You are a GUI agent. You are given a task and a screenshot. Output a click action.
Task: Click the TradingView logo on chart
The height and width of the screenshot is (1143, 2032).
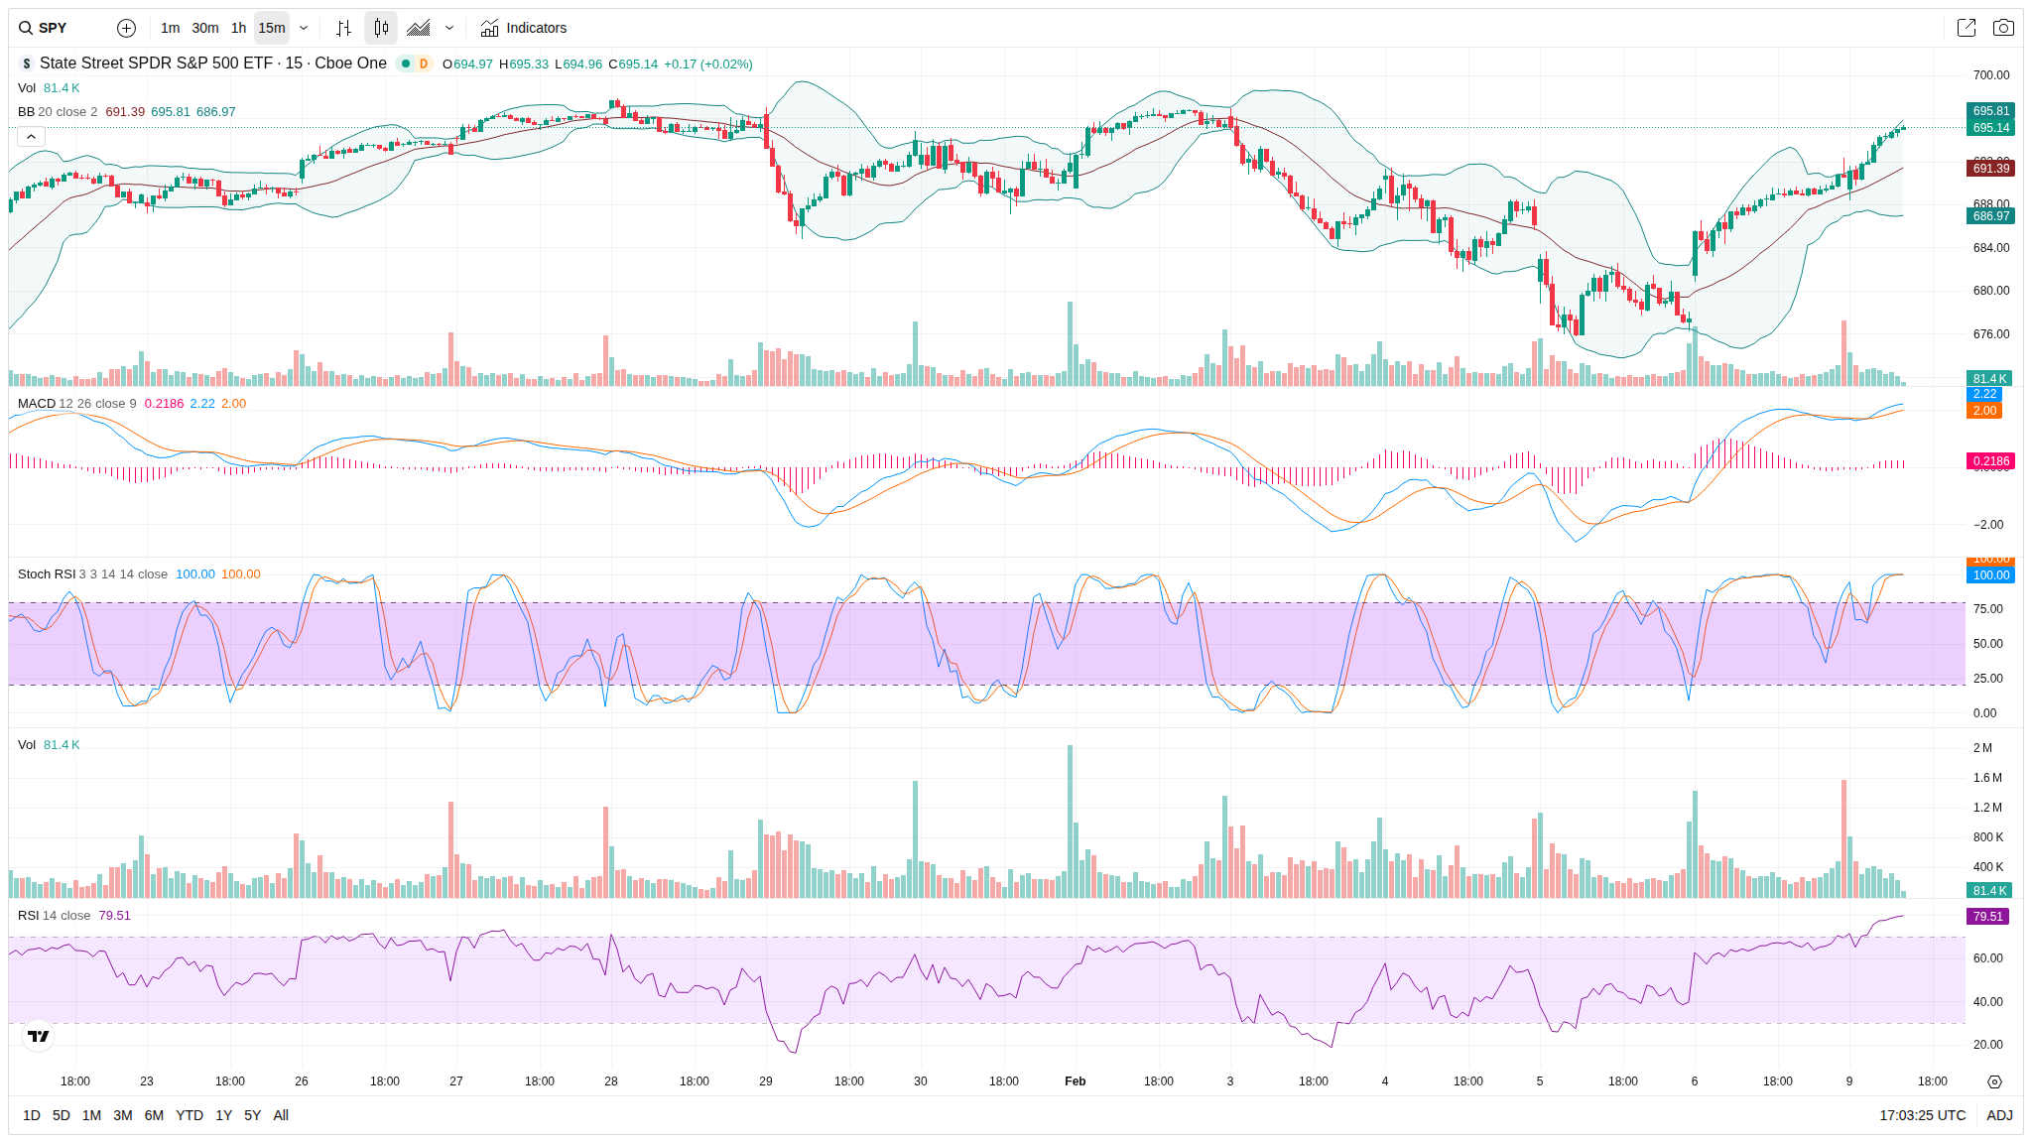tap(39, 1036)
